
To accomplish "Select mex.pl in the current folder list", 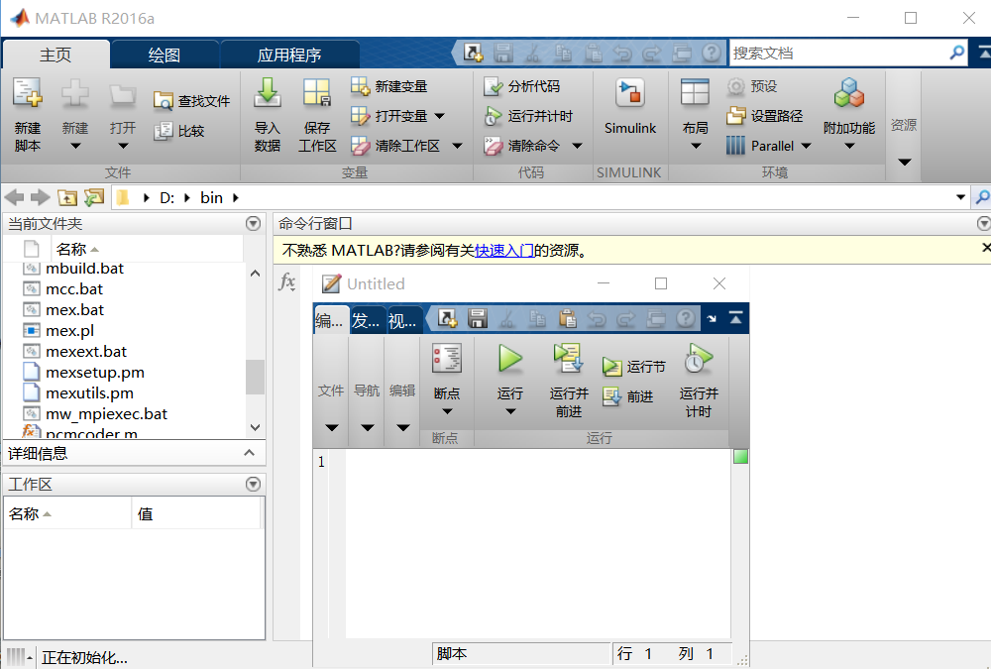I will (69, 330).
